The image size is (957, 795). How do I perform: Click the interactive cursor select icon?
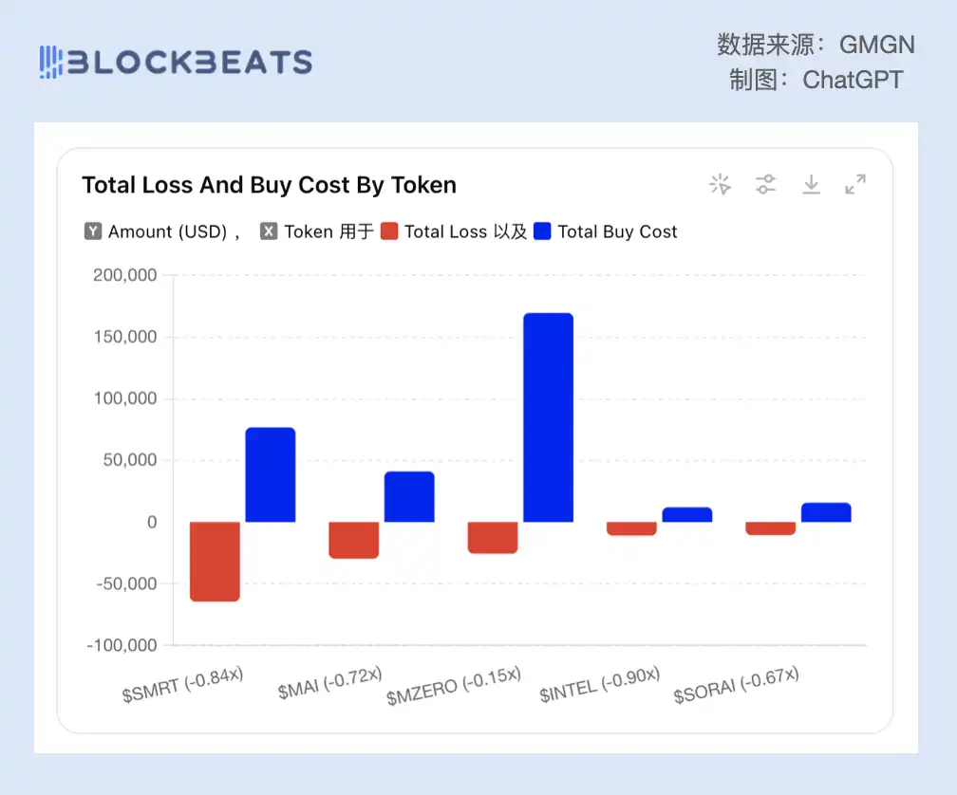pyautogui.click(x=721, y=184)
